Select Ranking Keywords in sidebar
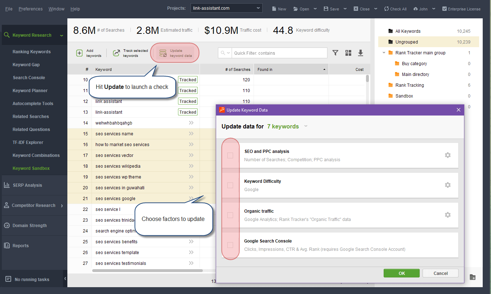 coord(32,52)
